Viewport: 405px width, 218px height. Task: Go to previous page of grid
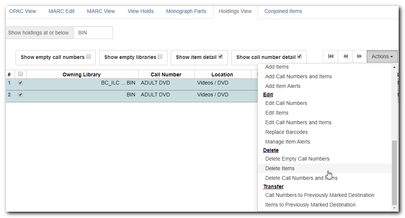[345, 56]
